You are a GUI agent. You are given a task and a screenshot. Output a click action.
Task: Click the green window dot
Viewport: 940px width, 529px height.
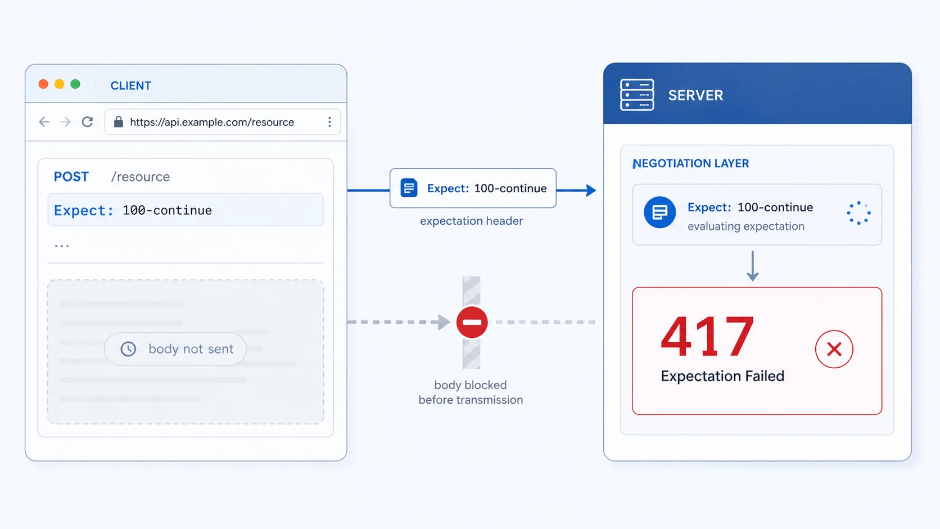point(75,84)
